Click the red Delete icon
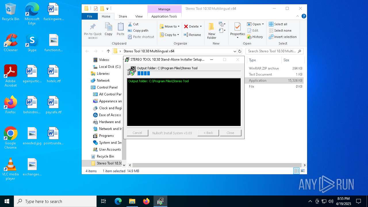 pyautogui.click(x=186, y=26)
